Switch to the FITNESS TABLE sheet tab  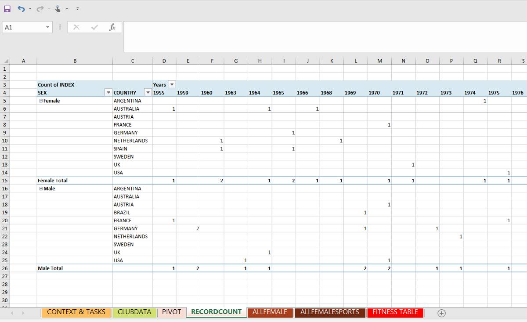click(x=395, y=312)
